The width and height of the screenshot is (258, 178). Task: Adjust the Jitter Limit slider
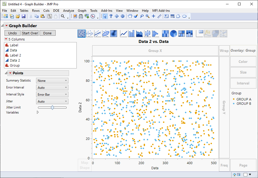52,107
